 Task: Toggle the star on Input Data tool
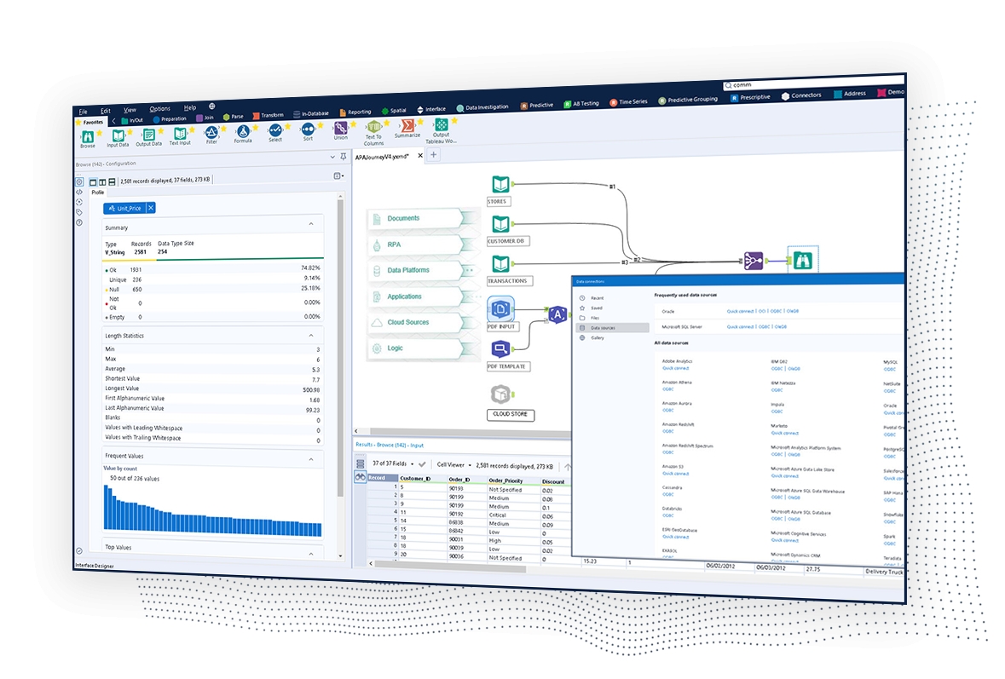tap(130, 132)
